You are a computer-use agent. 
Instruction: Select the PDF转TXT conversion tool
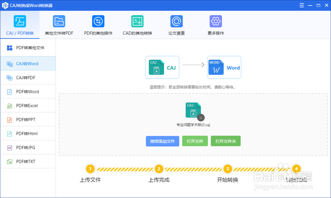point(28,161)
